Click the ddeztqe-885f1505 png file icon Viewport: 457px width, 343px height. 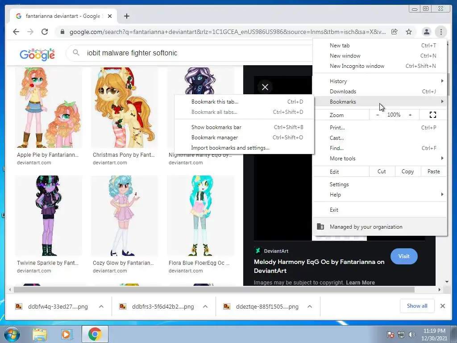227,306
